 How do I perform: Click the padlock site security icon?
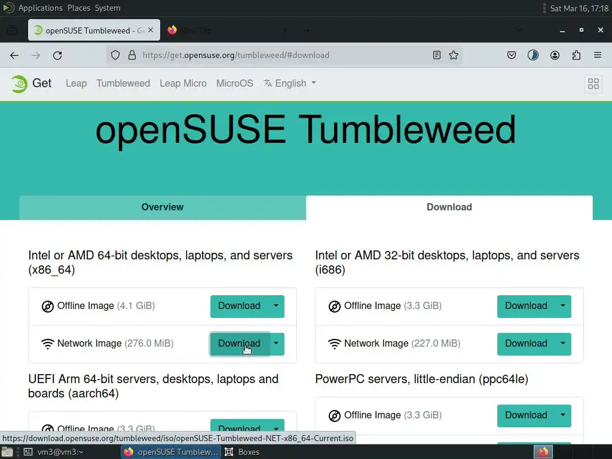click(132, 55)
